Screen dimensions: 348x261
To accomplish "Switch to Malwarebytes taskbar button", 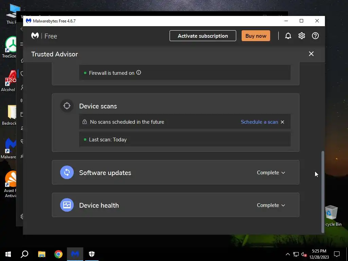I will tap(75, 254).
